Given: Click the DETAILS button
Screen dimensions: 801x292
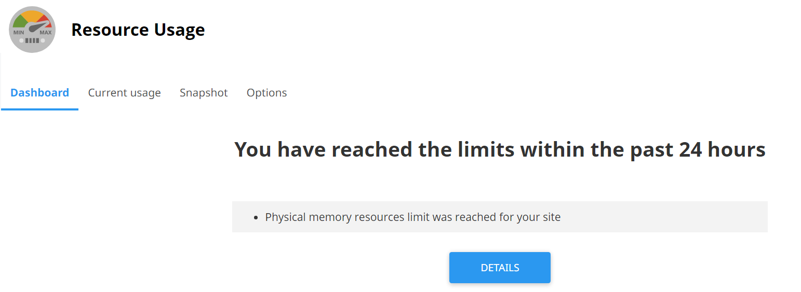Looking at the screenshot, I should pos(500,268).
